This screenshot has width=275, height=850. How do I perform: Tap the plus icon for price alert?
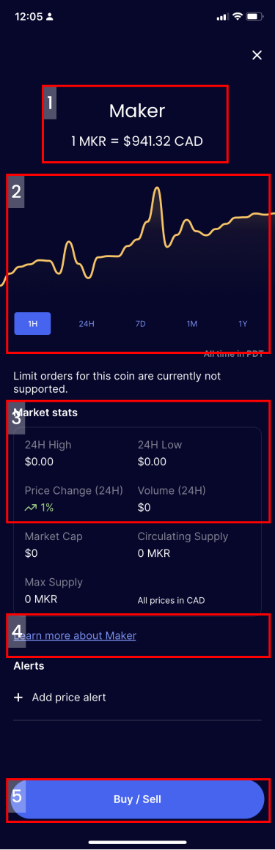click(18, 697)
